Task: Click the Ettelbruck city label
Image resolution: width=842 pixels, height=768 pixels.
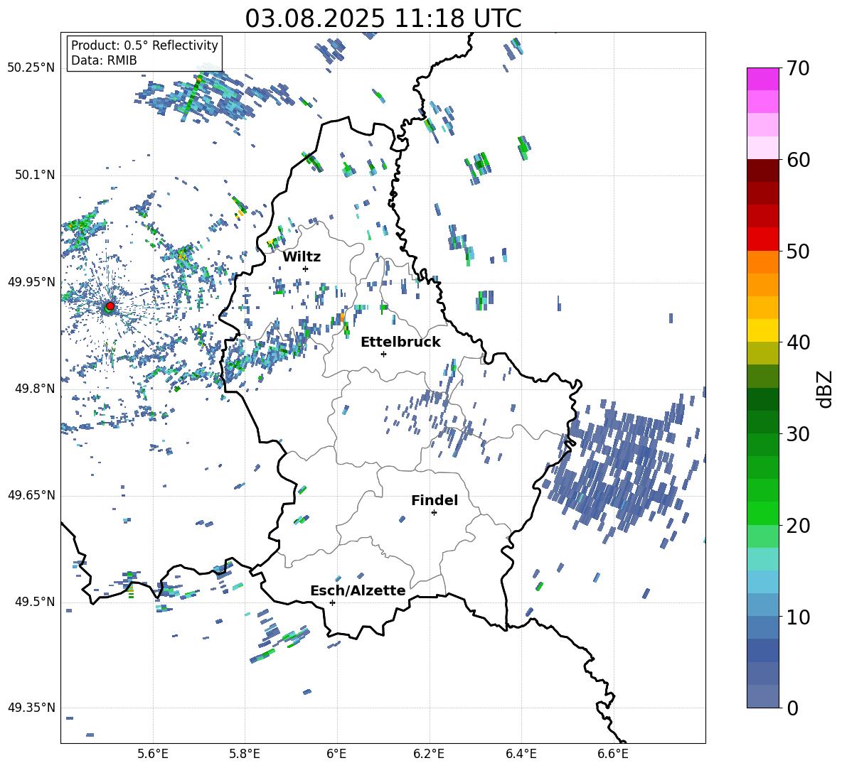Action: point(400,342)
